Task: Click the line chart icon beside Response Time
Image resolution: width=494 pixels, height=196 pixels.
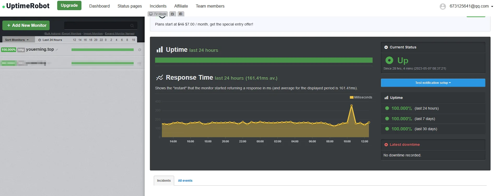Action: tap(160, 77)
